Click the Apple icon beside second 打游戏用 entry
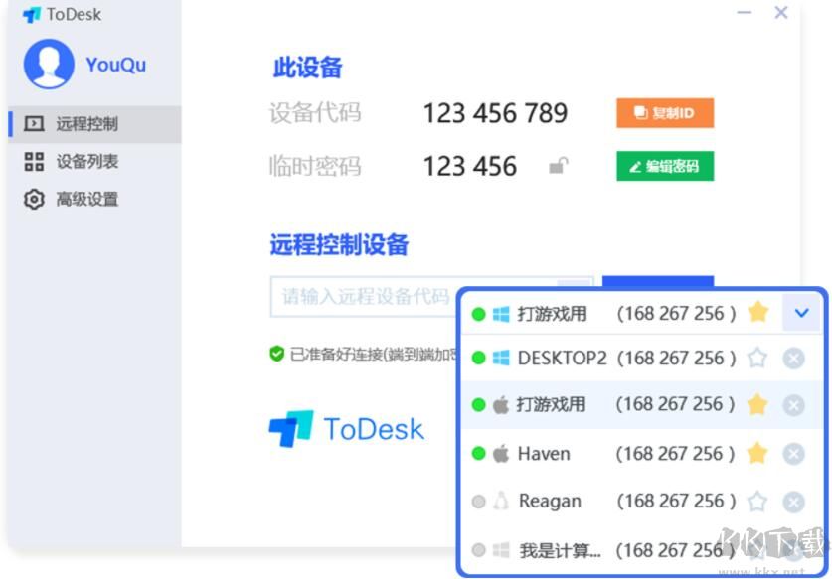The width and height of the screenshot is (832, 579). [503, 406]
